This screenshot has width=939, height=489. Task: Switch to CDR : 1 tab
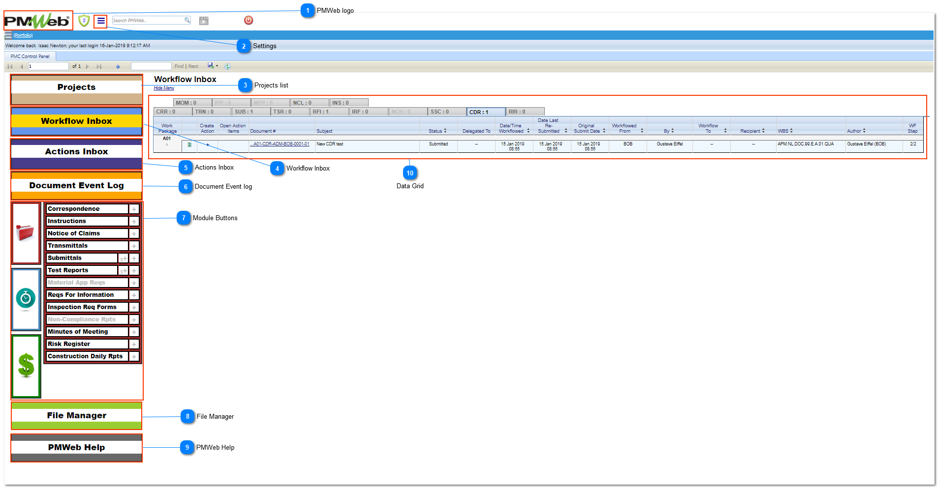(486, 112)
